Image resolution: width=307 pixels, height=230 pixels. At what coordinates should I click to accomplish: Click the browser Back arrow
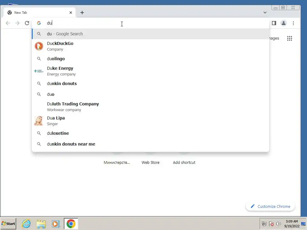click(8, 23)
